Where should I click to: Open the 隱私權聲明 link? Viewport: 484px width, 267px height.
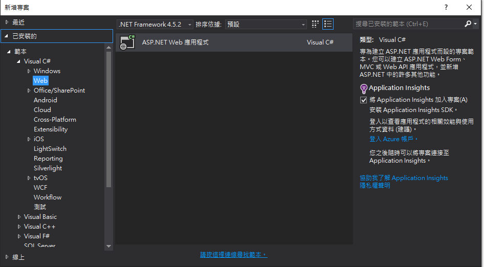(x=375, y=186)
